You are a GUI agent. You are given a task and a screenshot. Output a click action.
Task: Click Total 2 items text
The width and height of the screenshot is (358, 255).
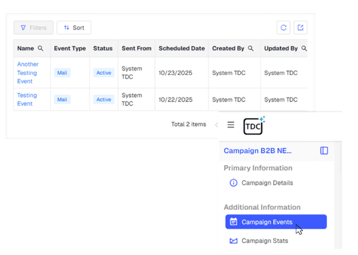click(188, 124)
